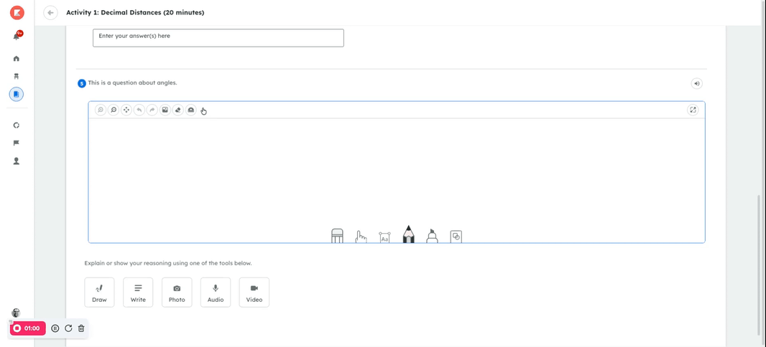
Task: Choose the Video response tool
Action: click(x=254, y=293)
